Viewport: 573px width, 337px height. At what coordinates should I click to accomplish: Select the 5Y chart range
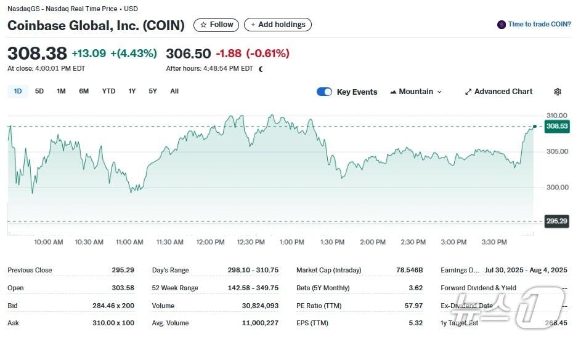153,91
